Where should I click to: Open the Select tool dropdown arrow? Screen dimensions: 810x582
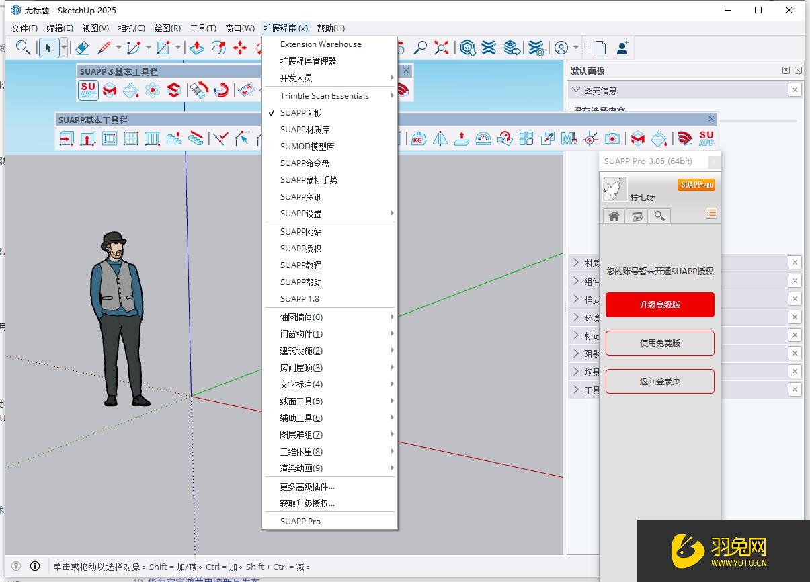coord(64,48)
